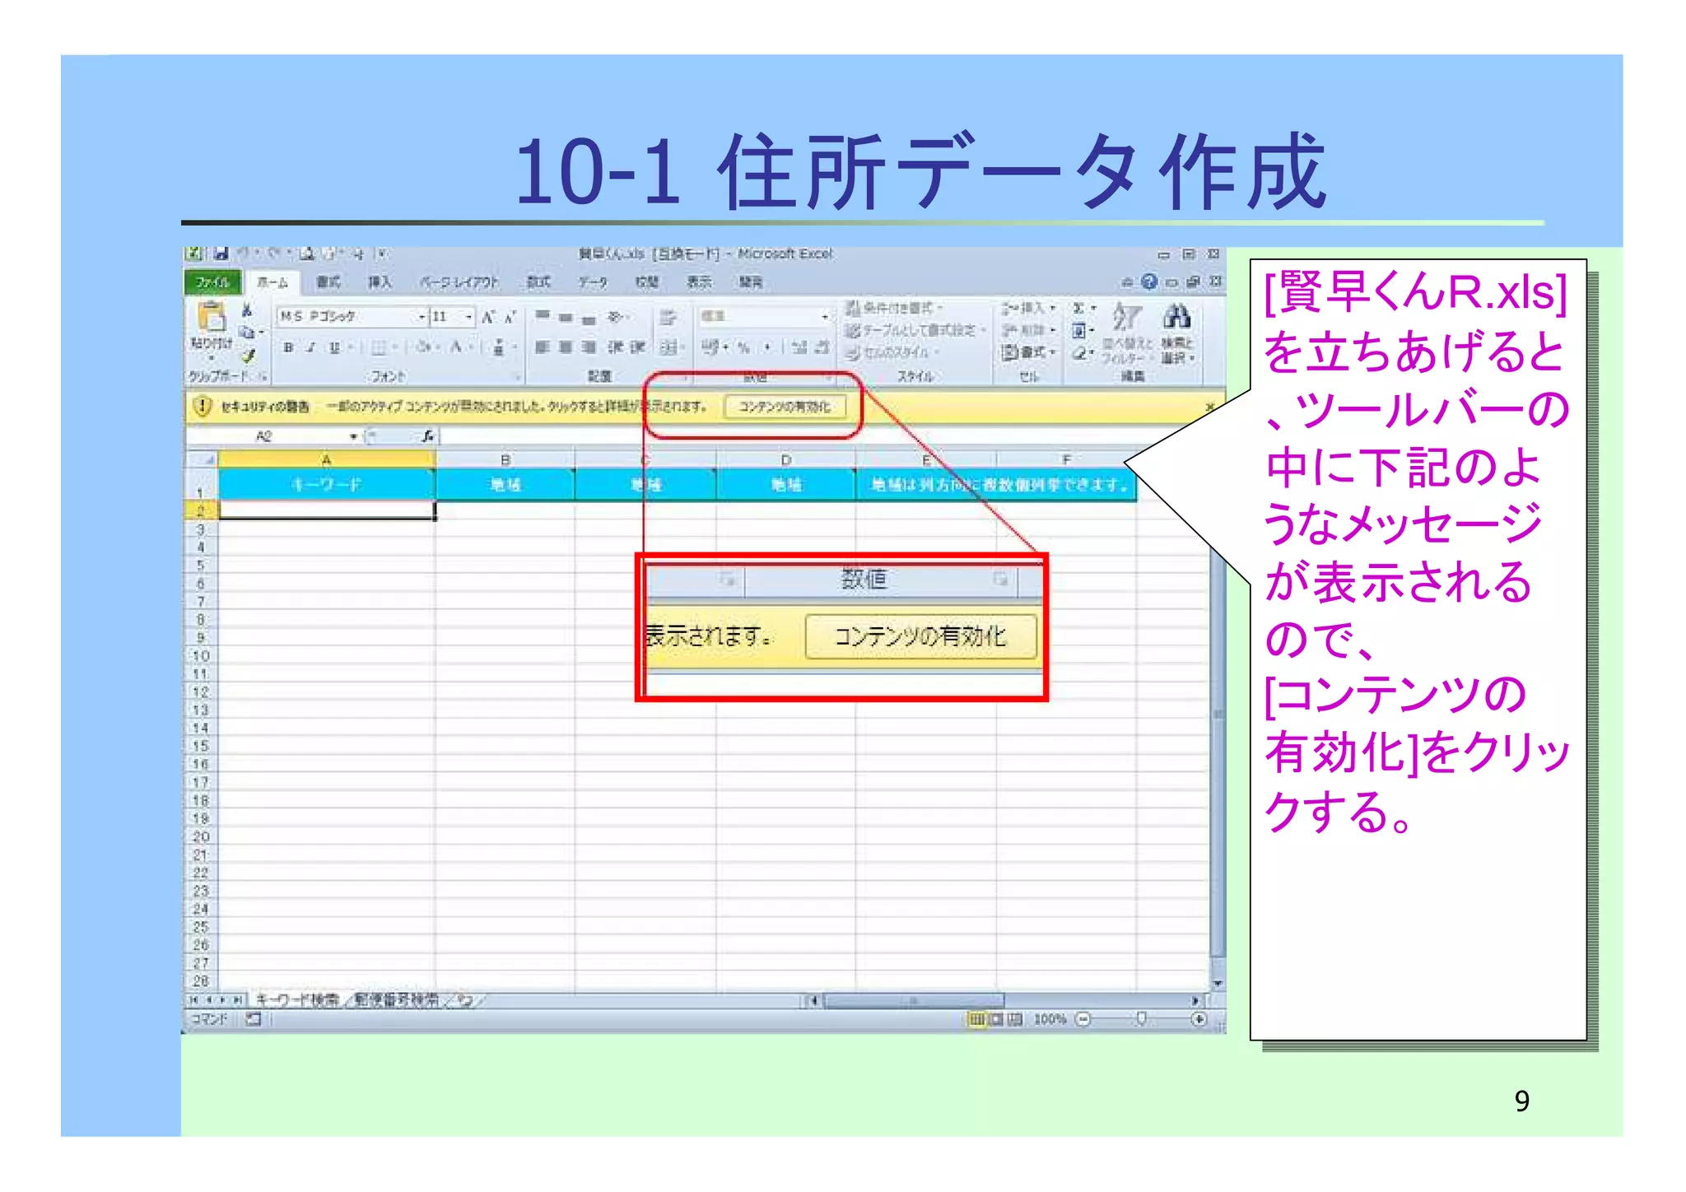Image resolution: width=1686 pixels, height=1192 pixels.
Task: Click the Font Color A icon
Action: point(456,347)
